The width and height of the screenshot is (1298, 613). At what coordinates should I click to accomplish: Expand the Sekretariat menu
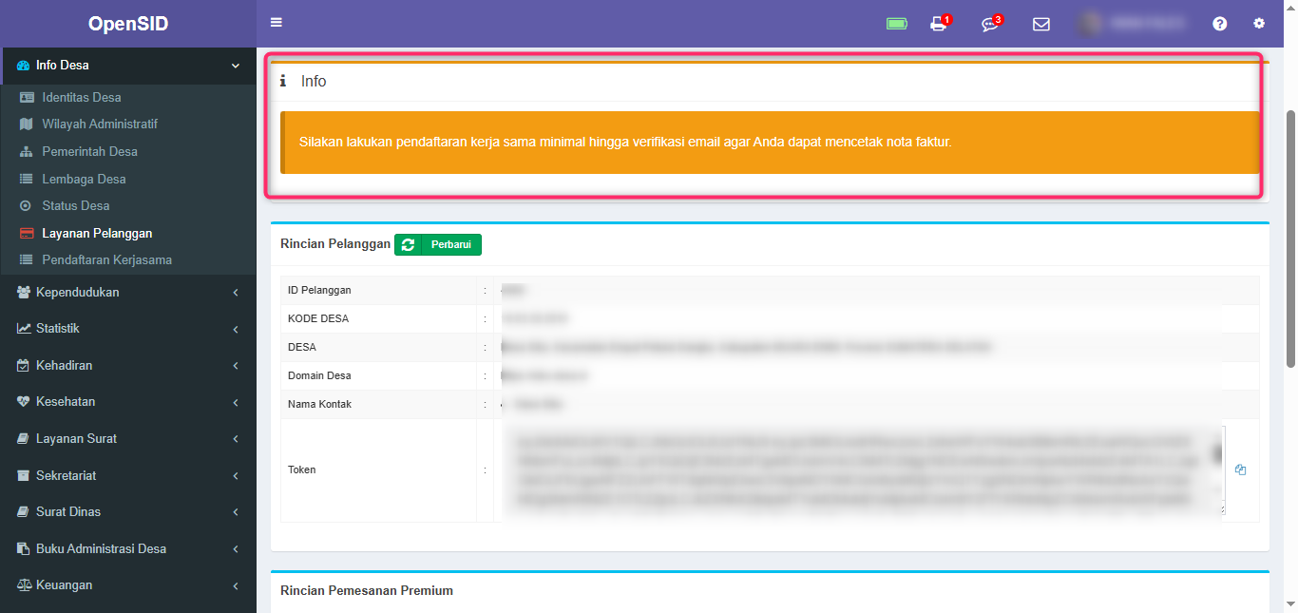point(128,475)
